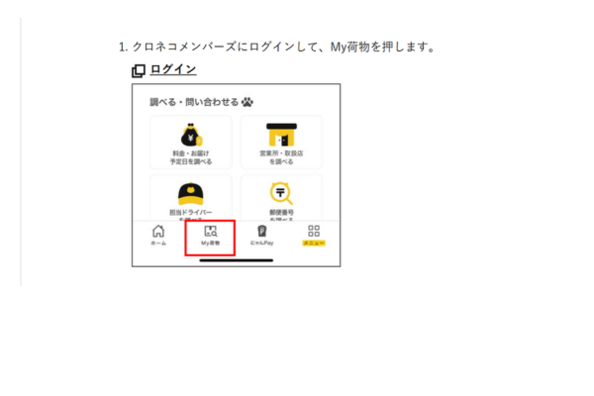Select the My荷物 tab label
This screenshot has width=594, height=396.
(210, 243)
